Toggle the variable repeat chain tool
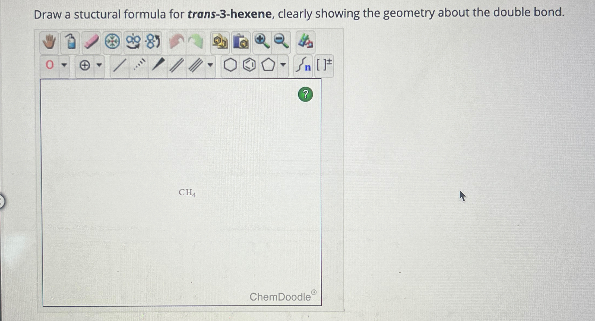This screenshot has height=321, width=595. (303, 65)
